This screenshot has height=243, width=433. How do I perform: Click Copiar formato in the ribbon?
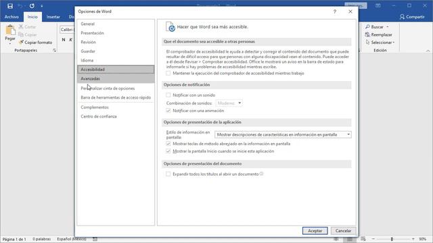(x=35, y=43)
